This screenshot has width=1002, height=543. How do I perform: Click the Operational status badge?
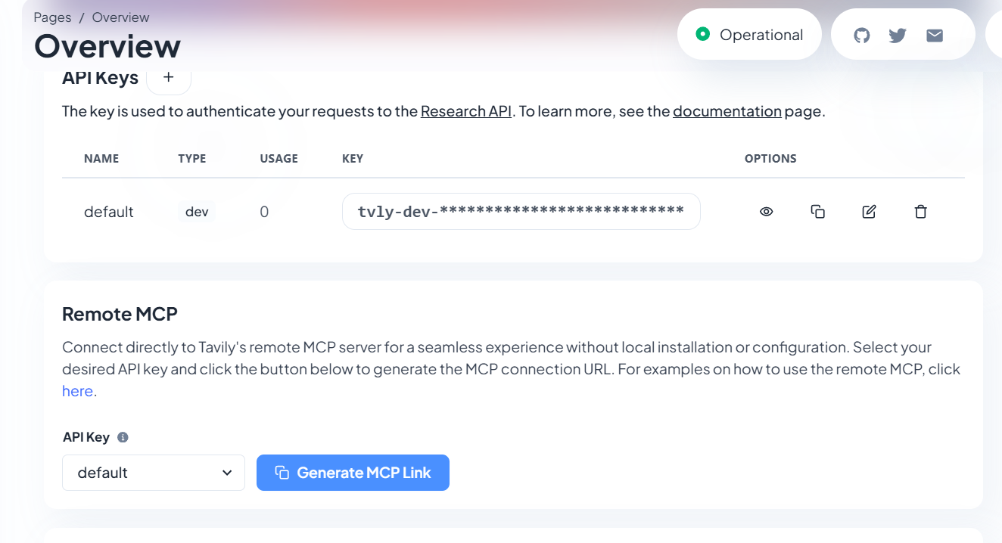(x=749, y=35)
